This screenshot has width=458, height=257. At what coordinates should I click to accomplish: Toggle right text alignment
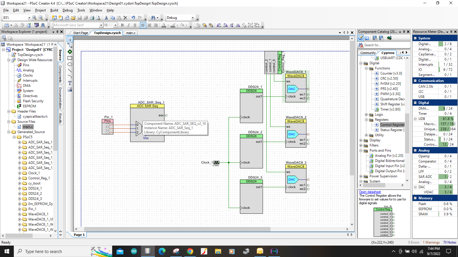pyautogui.click(x=155, y=25)
